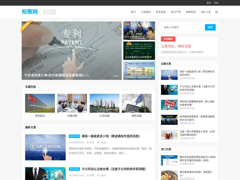Click sidebar 如何查验发票真伪 thumbnail image

pos(169,120)
